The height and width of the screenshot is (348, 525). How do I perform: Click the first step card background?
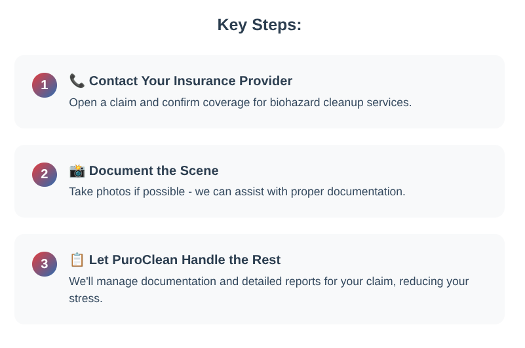point(260,92)
